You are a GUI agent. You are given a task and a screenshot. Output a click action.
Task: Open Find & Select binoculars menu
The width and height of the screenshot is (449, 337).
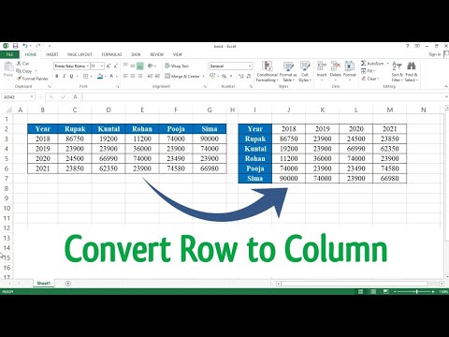tap(412, 71)
